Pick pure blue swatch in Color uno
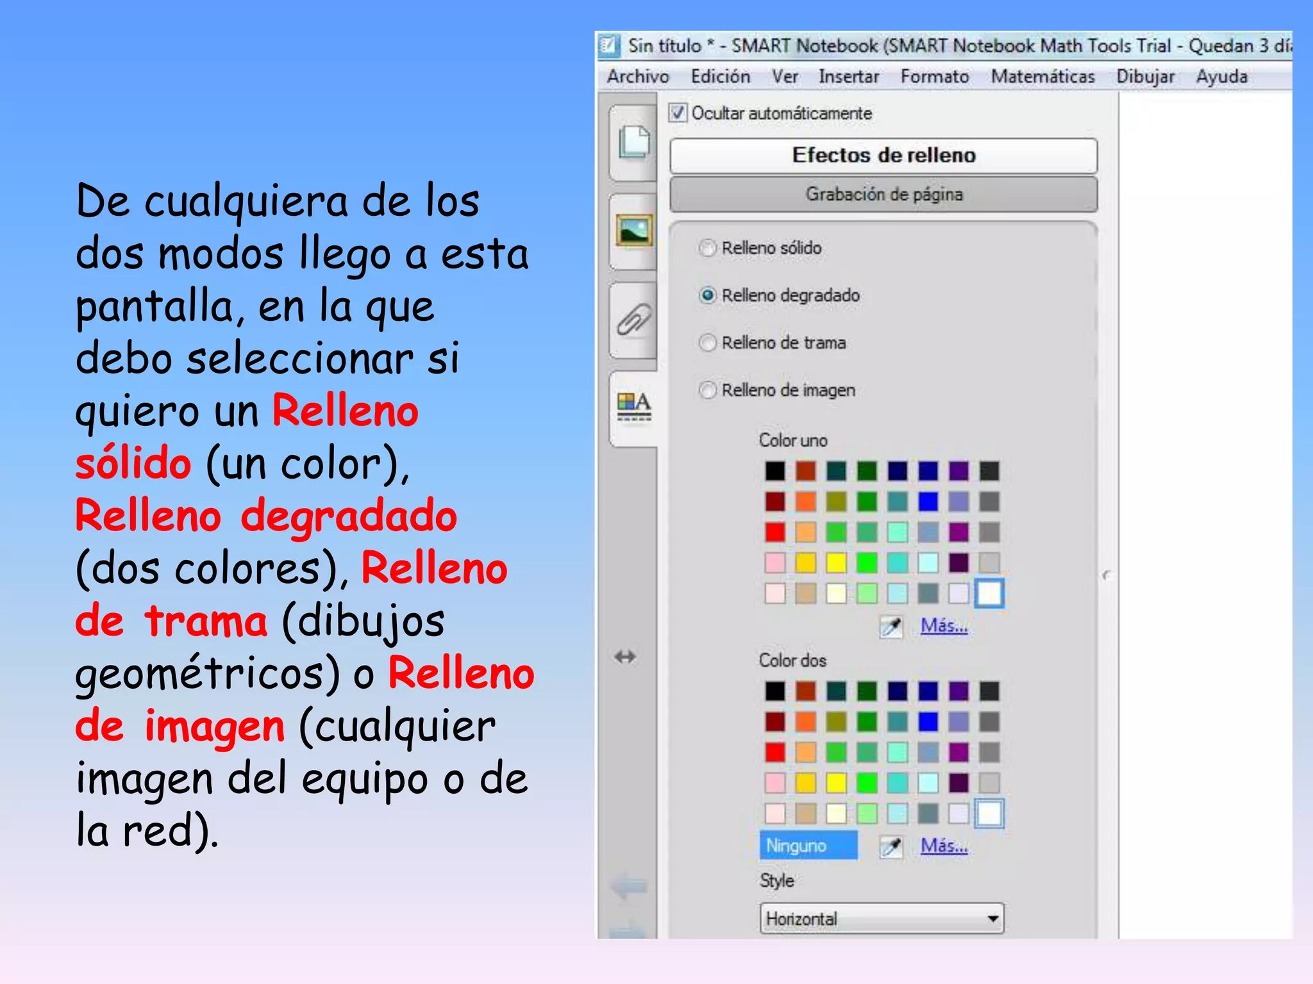This screenshot has width=1313, height=984. pos(928,502)
